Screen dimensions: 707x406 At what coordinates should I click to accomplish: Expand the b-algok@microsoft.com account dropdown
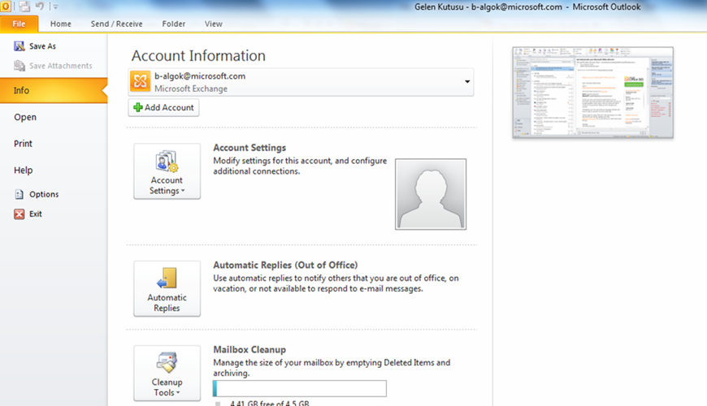[x=467, y=82]
